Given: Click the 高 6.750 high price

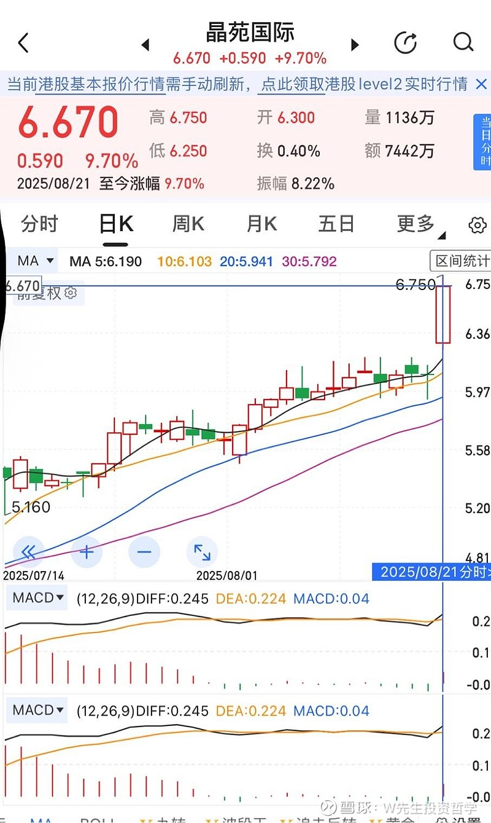Looking at the screenshot, I should click(x=178, y=118).
